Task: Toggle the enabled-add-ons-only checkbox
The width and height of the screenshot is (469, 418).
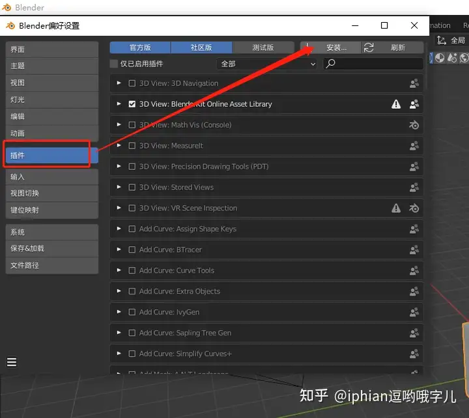Action: [x=114, y=64]
